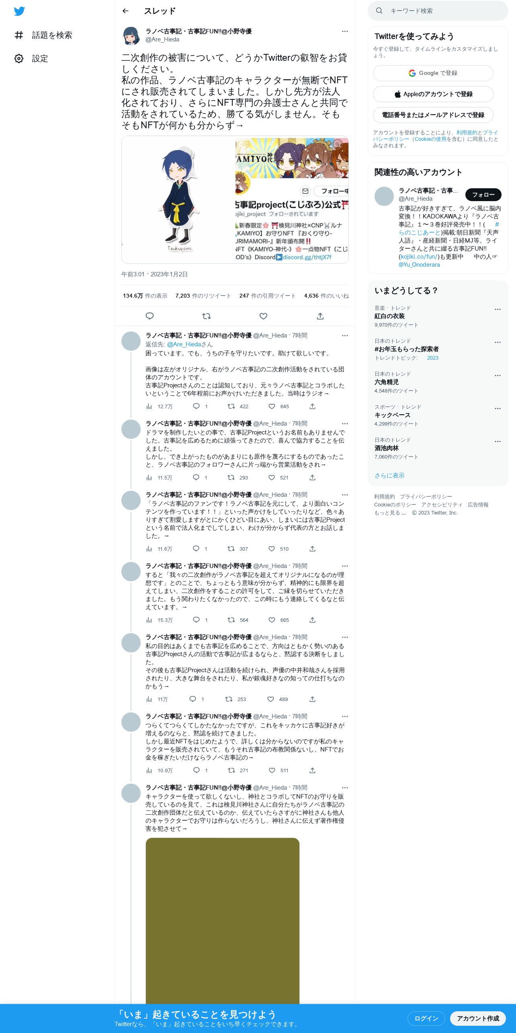Open the left Tsukuyomi character image

point(178,200)
